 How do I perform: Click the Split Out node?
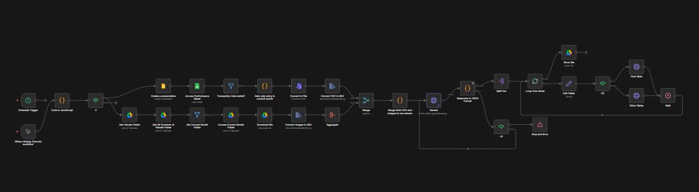[501, 81]
